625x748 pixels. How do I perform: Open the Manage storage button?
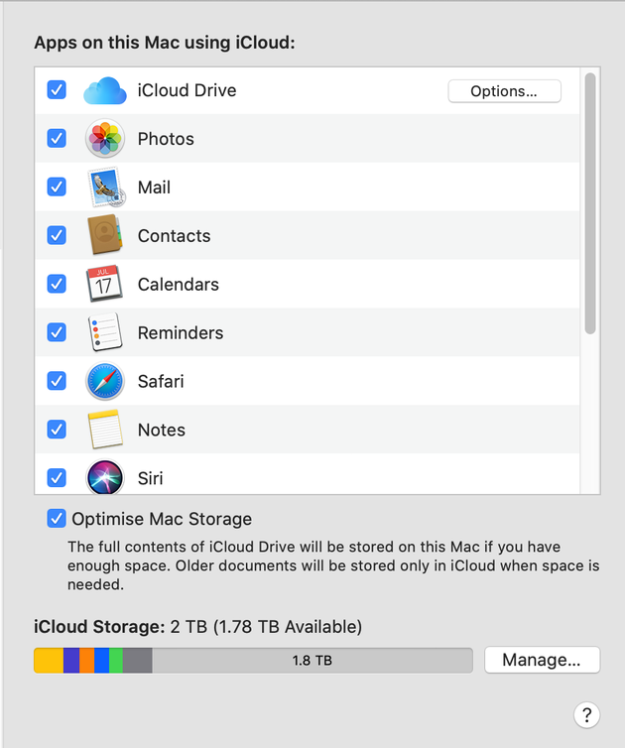coord(542,660)
